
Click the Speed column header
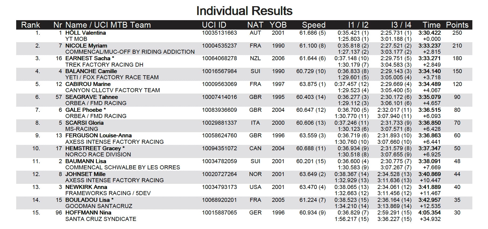314,25
